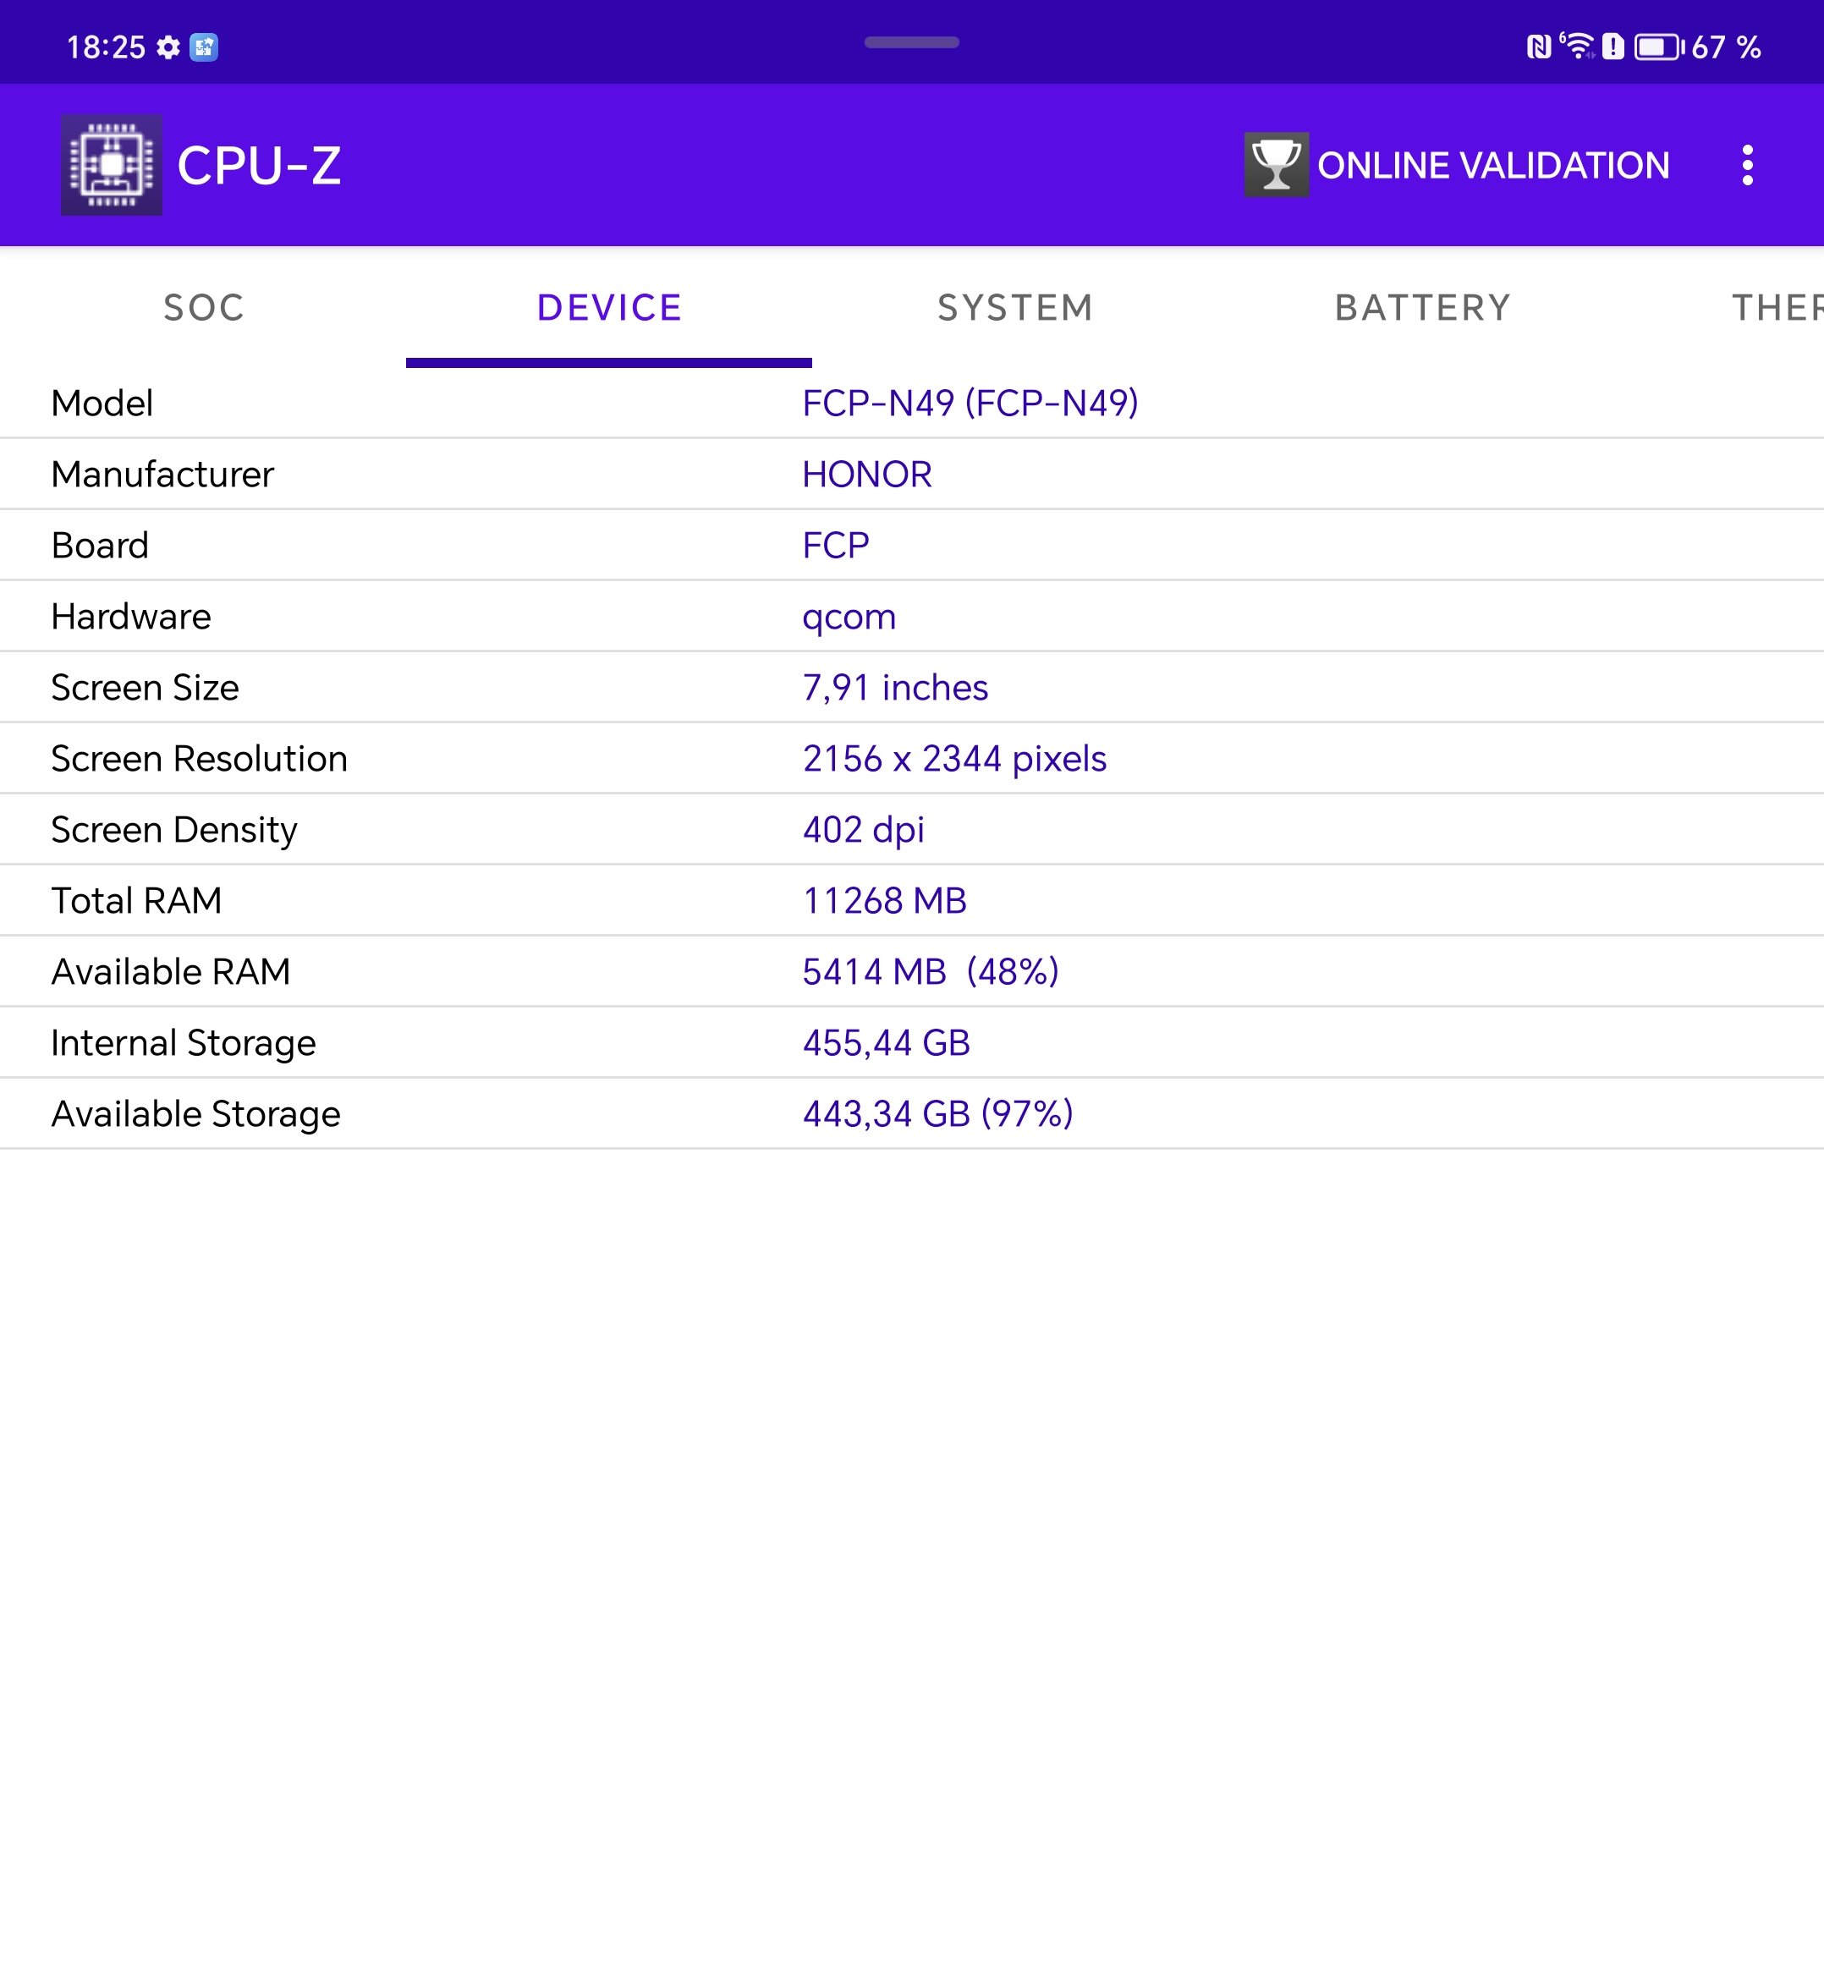
Task: Click the Hardware row label
Action: click(x=131, y=616)
